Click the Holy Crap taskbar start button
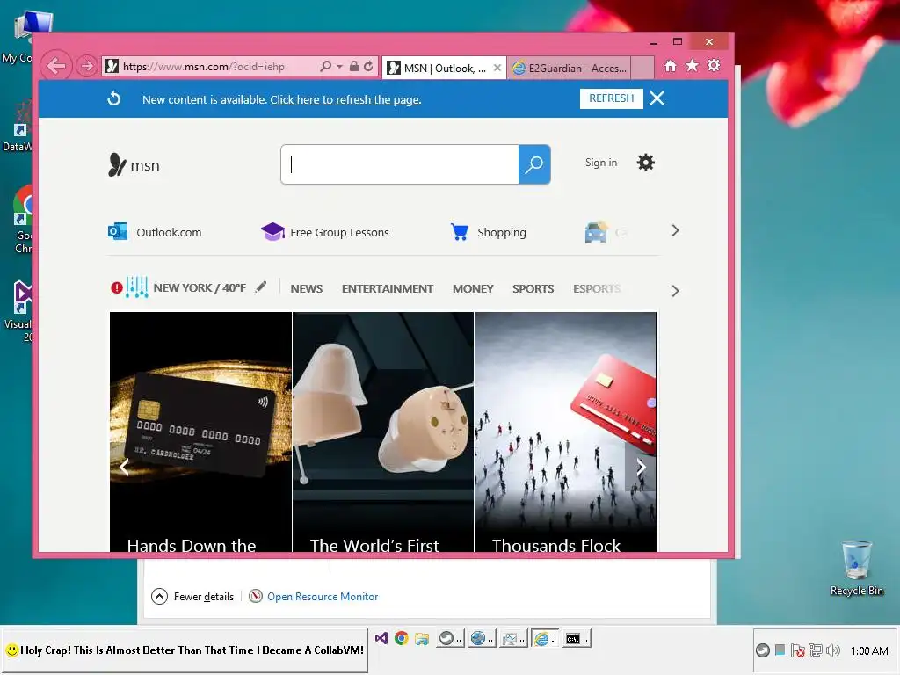Viewport: 900px width, 675px height. [185, 650]
